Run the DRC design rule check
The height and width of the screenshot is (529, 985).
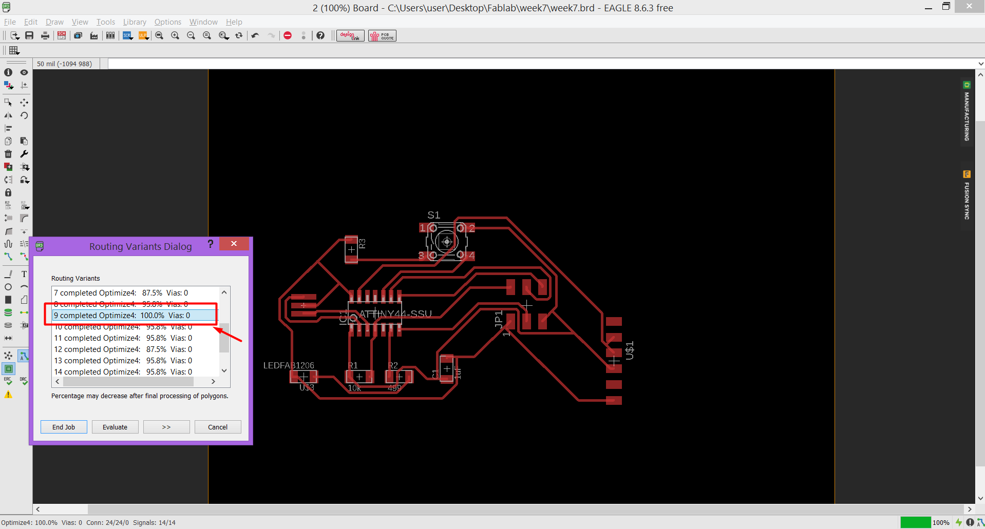tap(24, 381)
